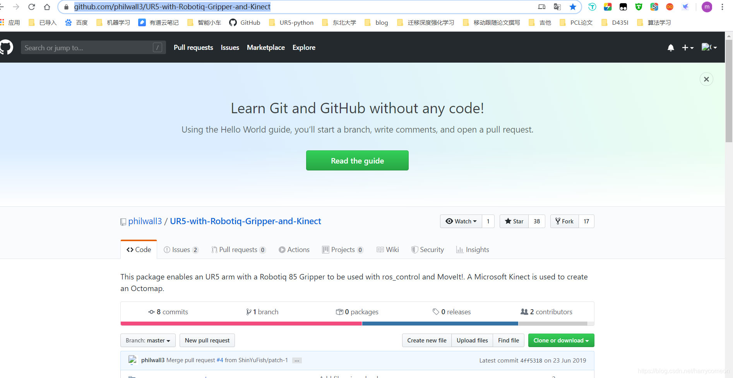View the 2 contributors link
Viewport: 733px width, 378px height.
pyautogui.click(x=546, y=312)
